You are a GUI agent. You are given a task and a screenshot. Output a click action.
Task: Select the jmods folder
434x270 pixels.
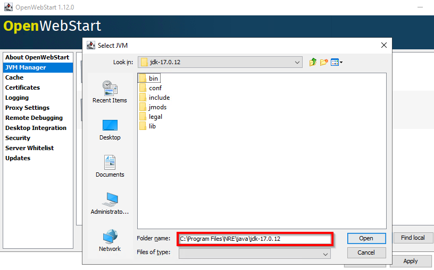(x=153, y=107)
